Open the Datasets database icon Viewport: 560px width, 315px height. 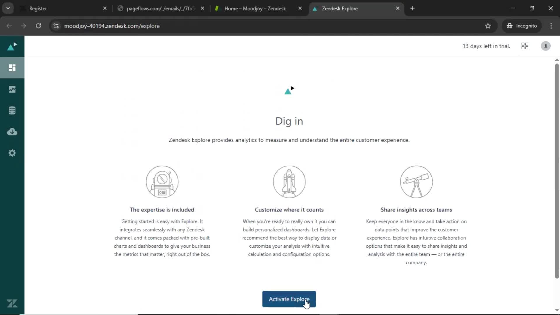point(12,111)
